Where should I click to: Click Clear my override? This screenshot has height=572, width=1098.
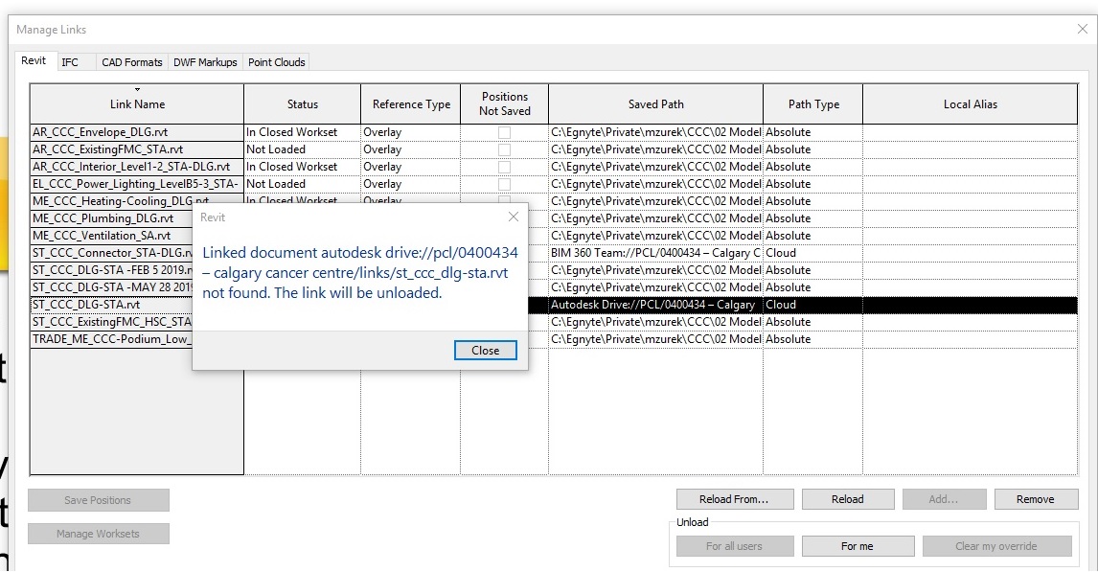point(997,545)
